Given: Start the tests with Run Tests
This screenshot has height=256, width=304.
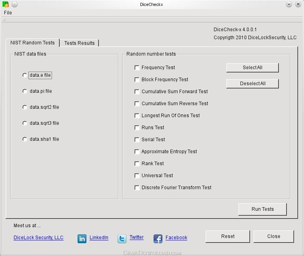Looking at the screenshot, I should pyautogui.click(x=262, y=209).
